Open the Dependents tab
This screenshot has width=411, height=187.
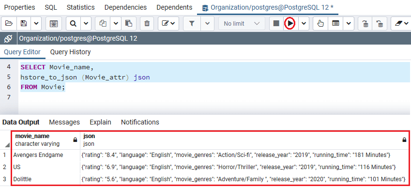click(174, 7)
